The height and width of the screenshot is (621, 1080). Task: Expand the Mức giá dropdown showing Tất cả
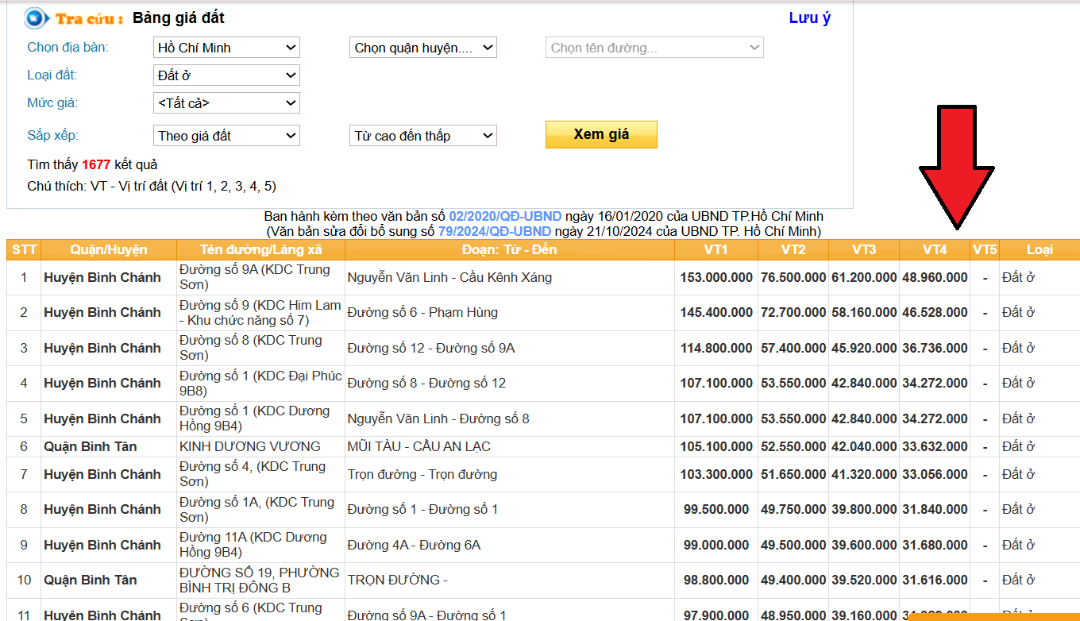click(x=226, y=103)
